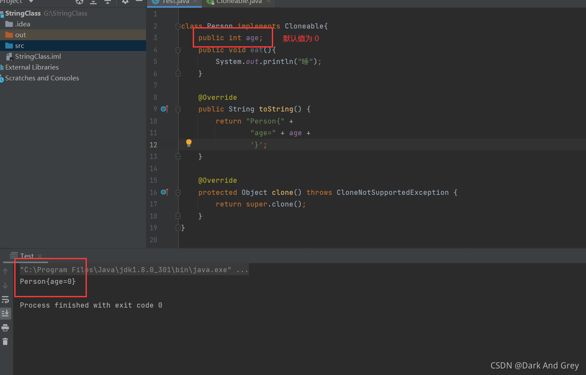The height and width of the screenshot is (375, 586).
Task: Click the override gutter icon beside clone
Action: click(164, 192)
